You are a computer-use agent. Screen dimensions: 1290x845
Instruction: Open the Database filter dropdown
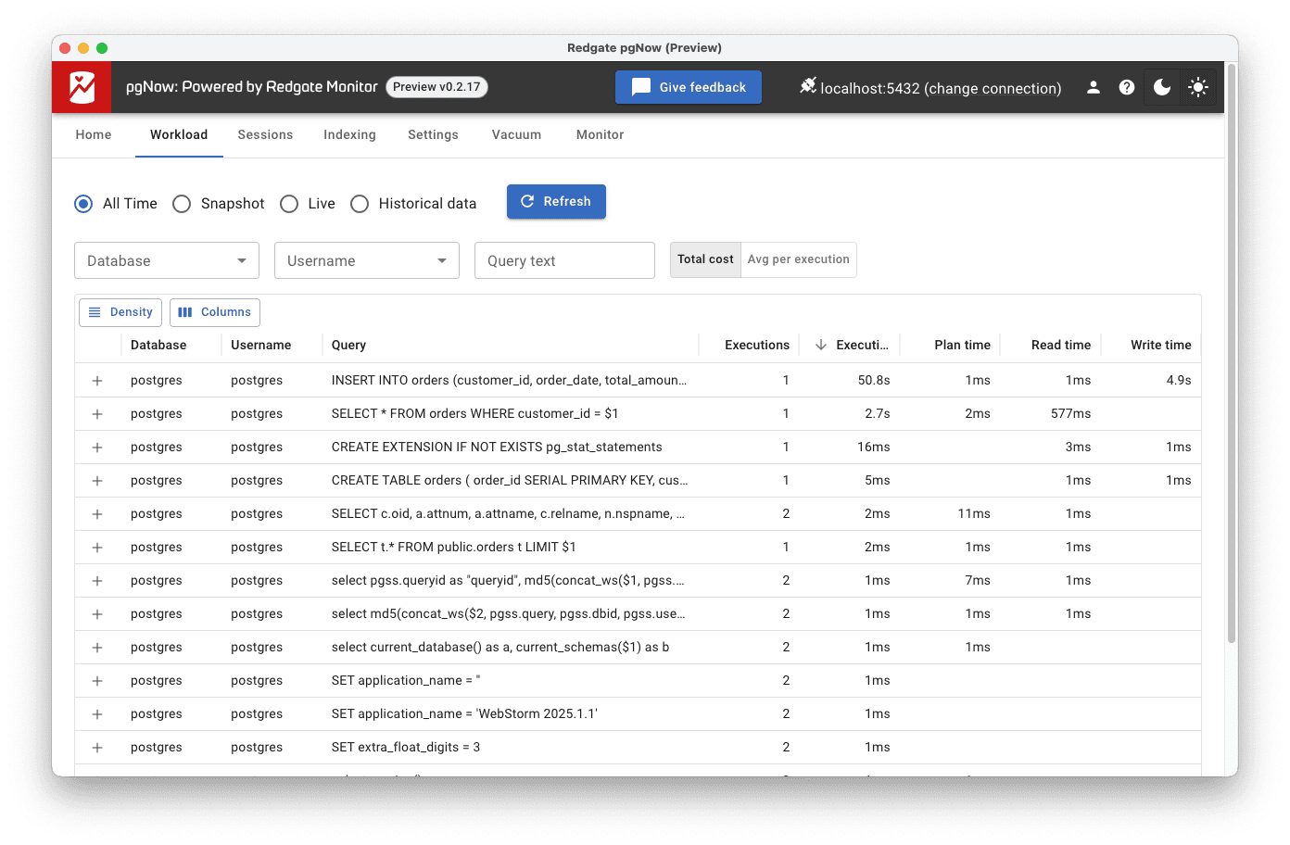(166, 260)
